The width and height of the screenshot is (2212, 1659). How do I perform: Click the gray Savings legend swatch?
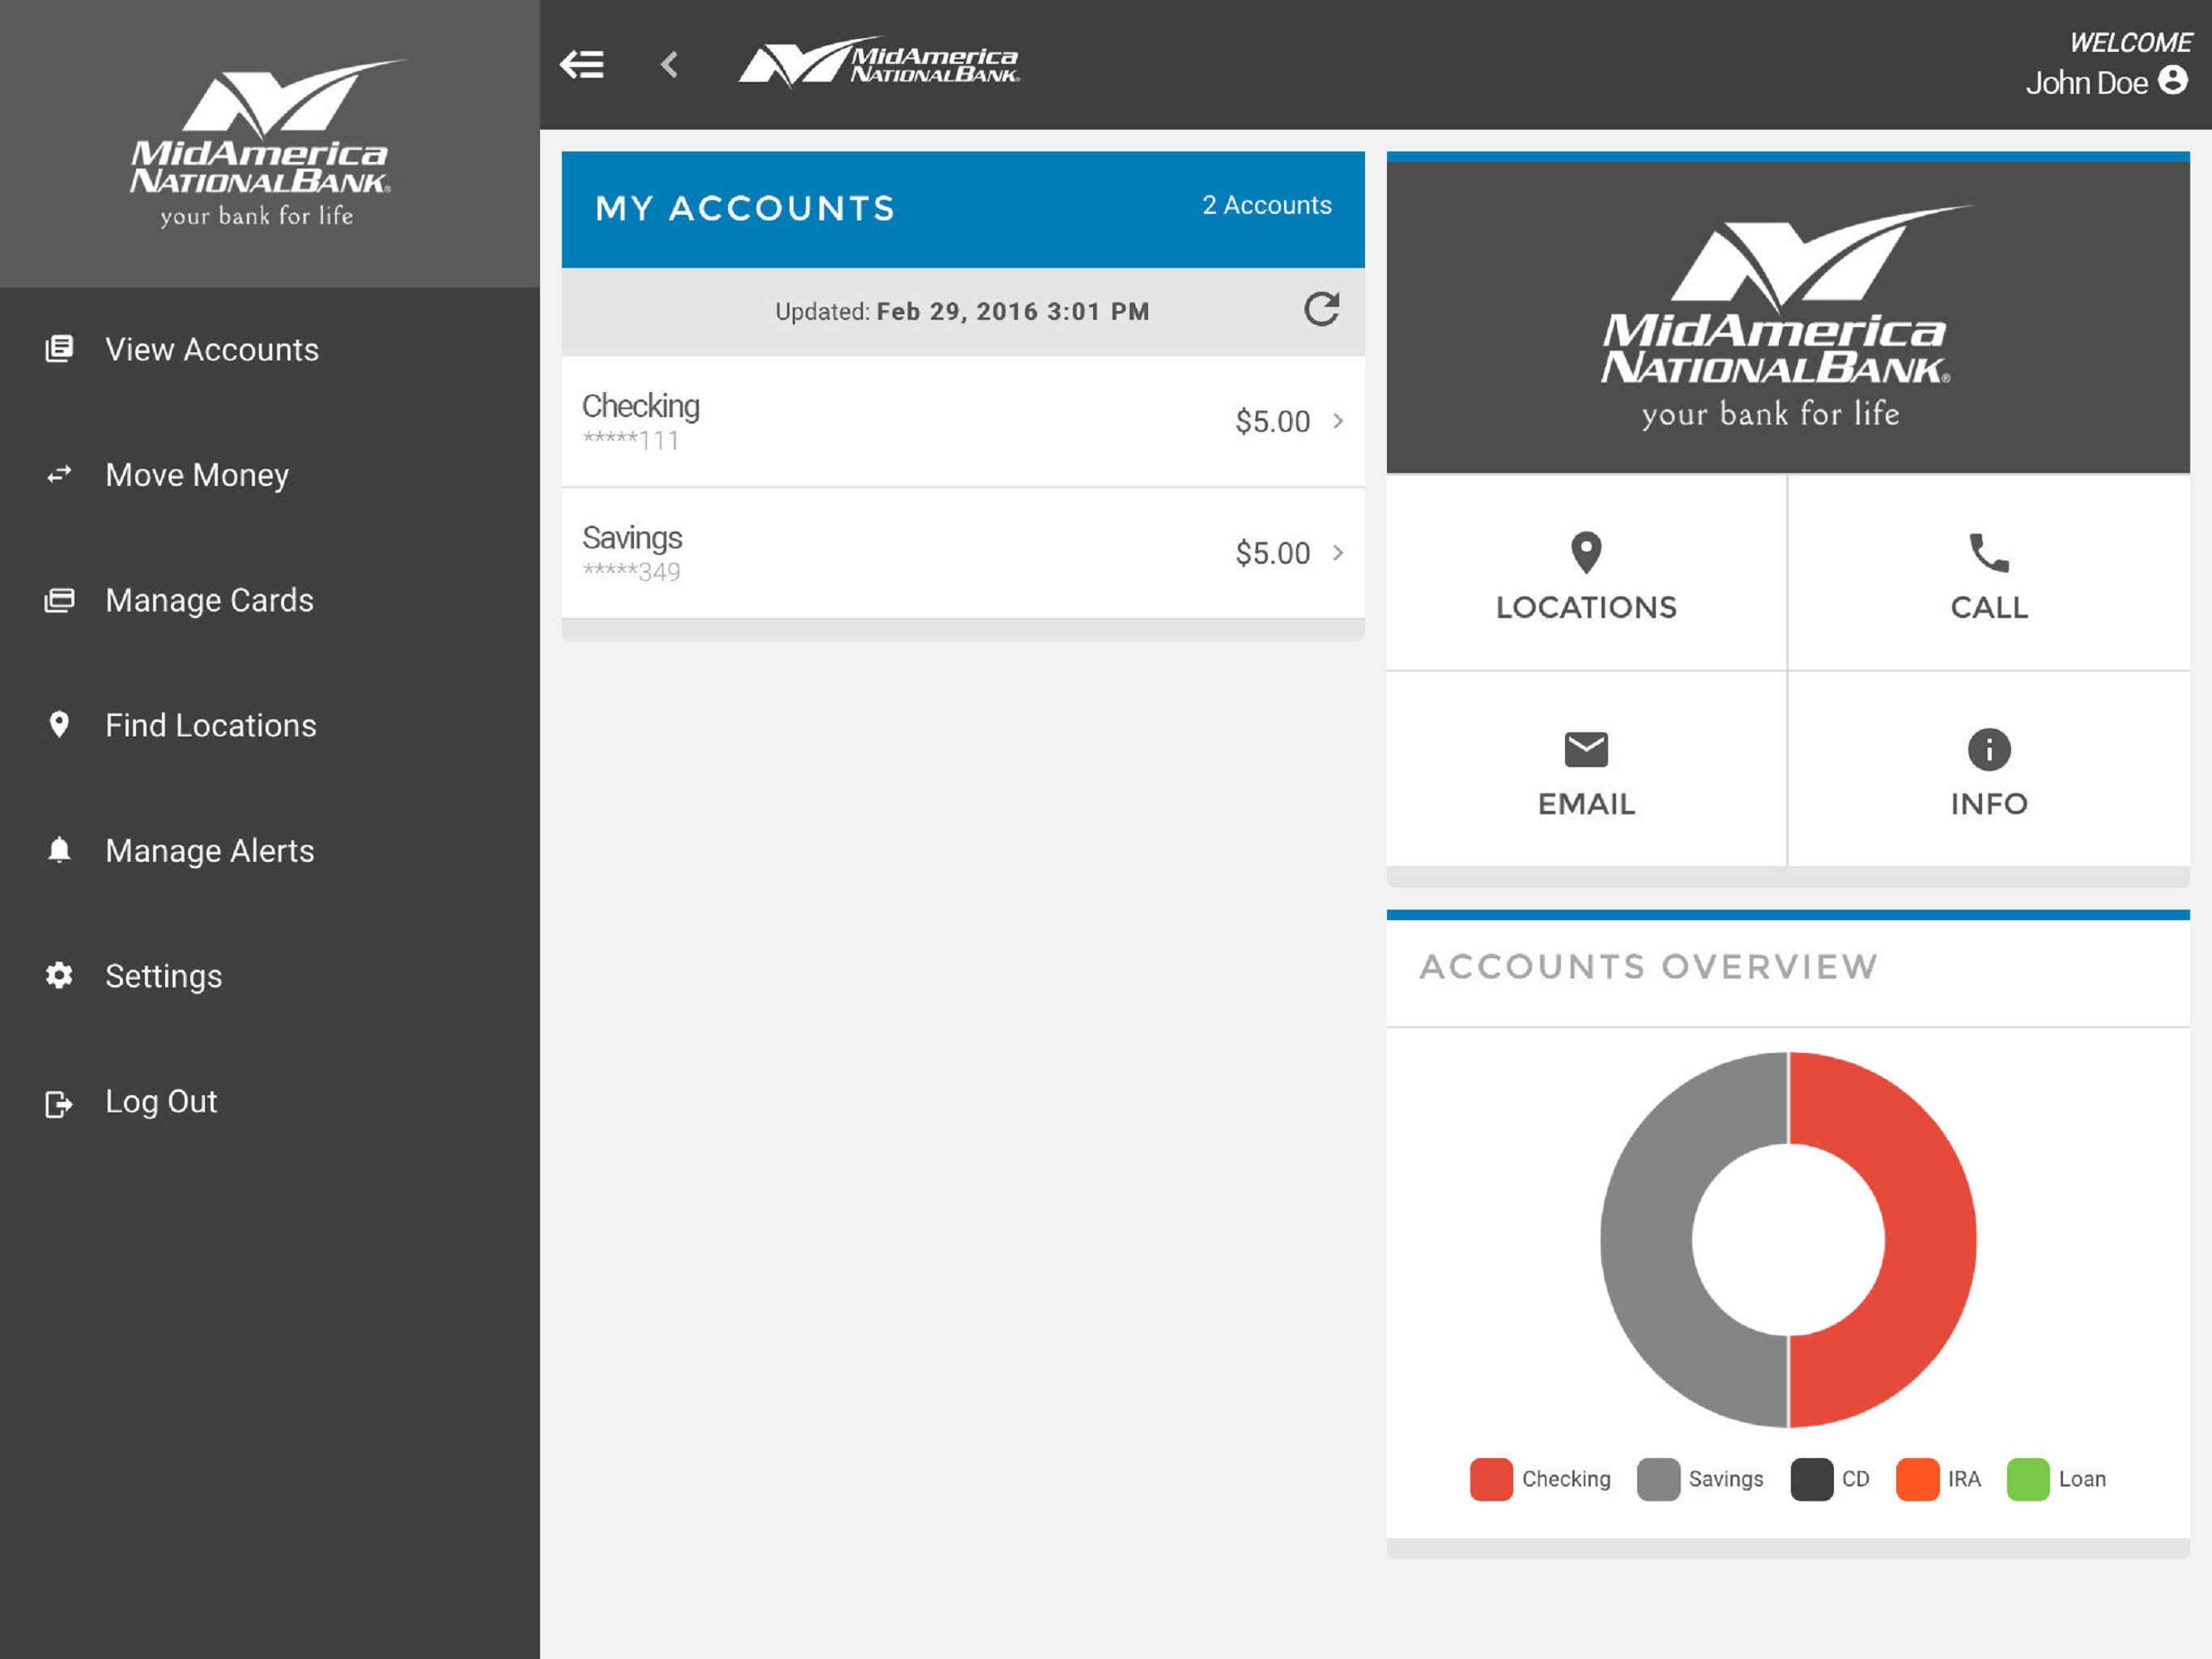pyautogui.click(x=1657, y=1479)
